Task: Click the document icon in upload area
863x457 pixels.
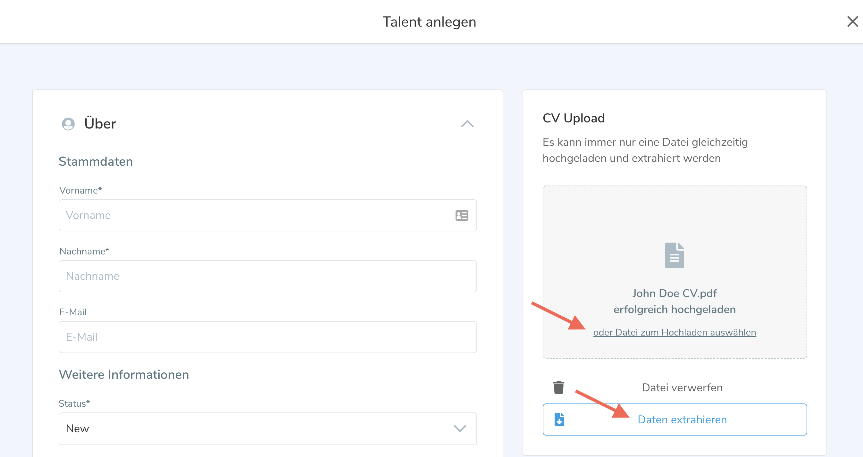Action: [x=674, y=255]
